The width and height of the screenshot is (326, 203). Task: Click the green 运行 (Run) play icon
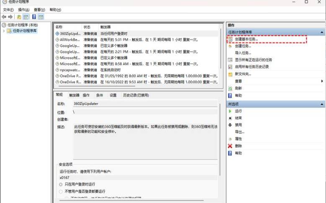tap(230, 111)
